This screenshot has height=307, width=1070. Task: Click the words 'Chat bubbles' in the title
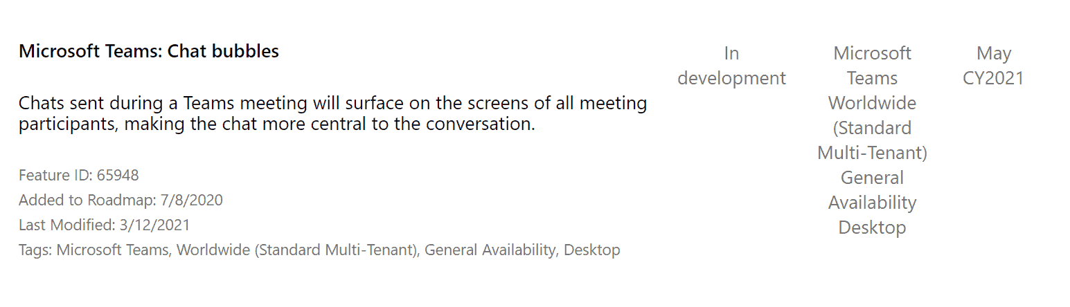(224, 51)
